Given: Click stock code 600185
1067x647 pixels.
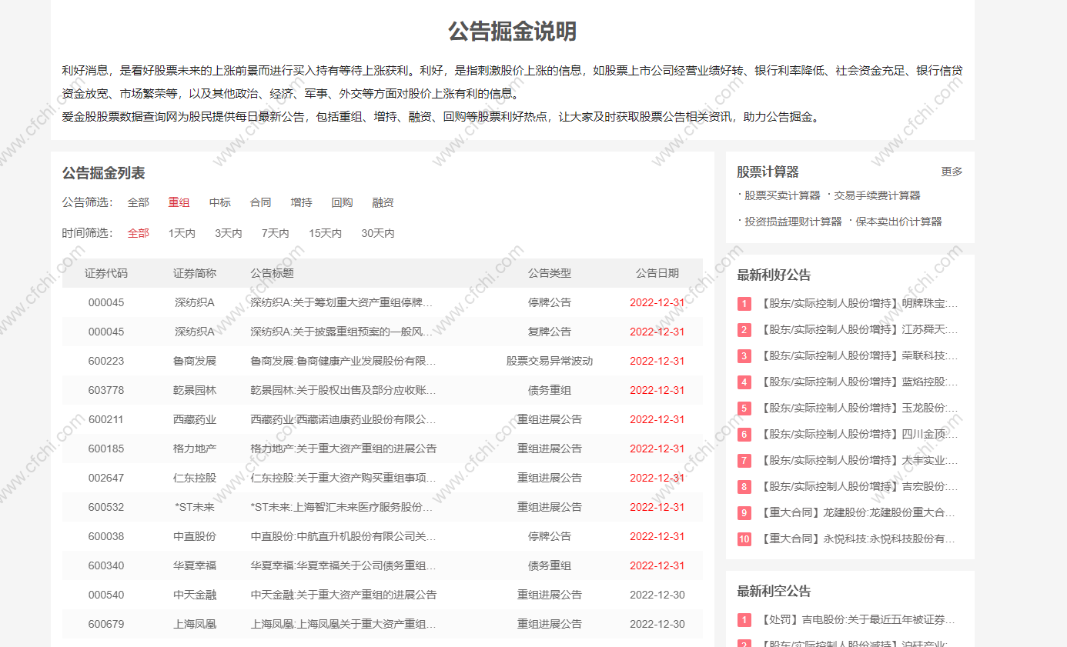Looking at the screenshot, I should [106, 449].
